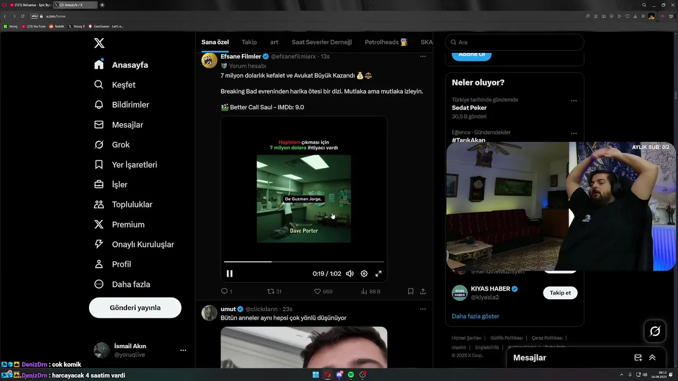
Task: Open Premium page in sidebar
Action: click(119, 224)
